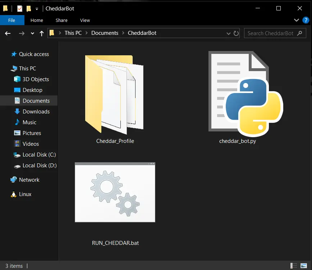Click the Documents page icon in sidebar
The width and height of the screenshot is (312, 270).
coord(17,101)
